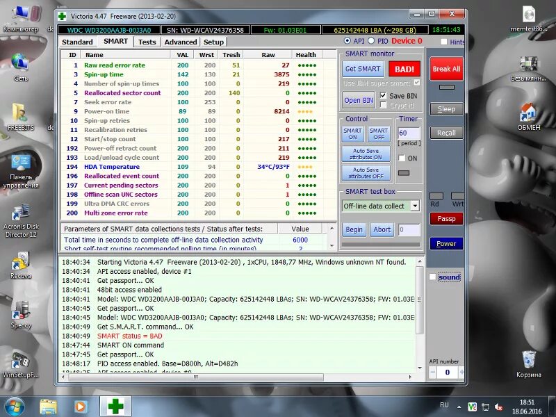This screenshot has width=556, height=417.
Task: Click the network tray icon
Action: [485, 407]
